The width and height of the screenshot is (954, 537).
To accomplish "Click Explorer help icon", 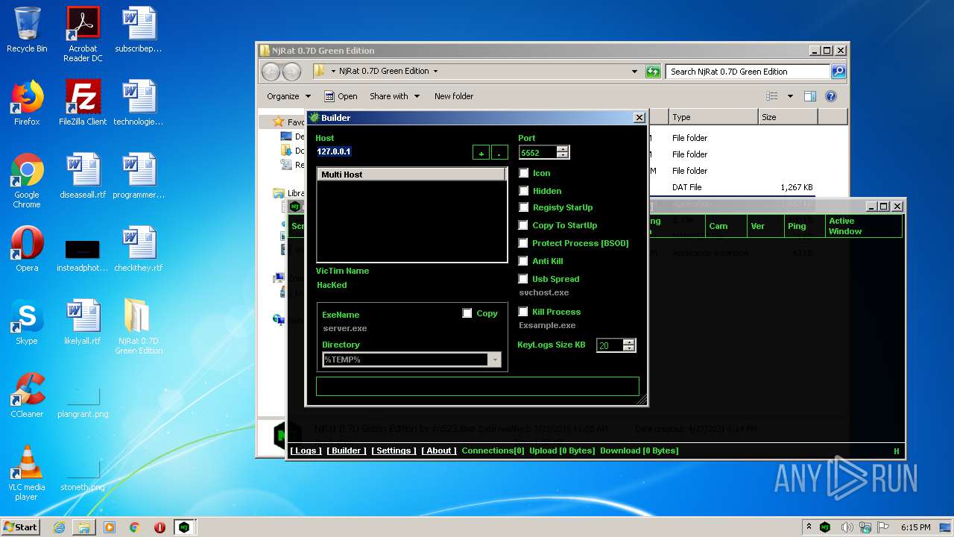I will coord(831,96).
